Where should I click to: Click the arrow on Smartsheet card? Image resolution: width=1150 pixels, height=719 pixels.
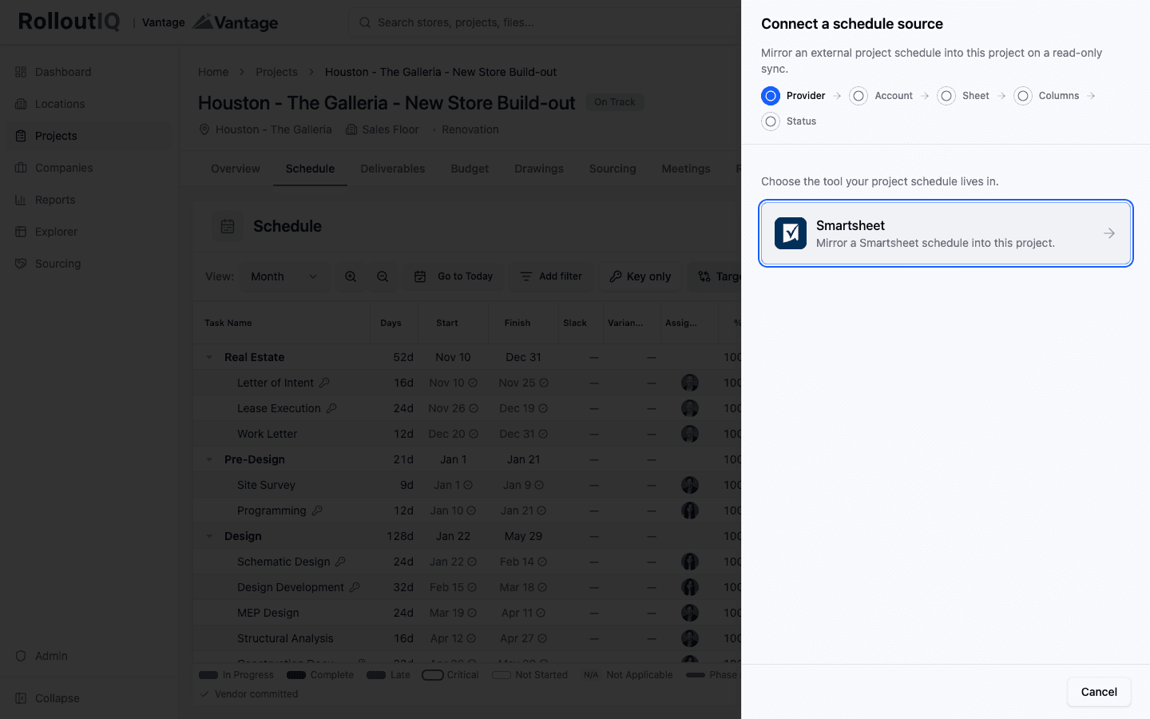[1109, 233]
